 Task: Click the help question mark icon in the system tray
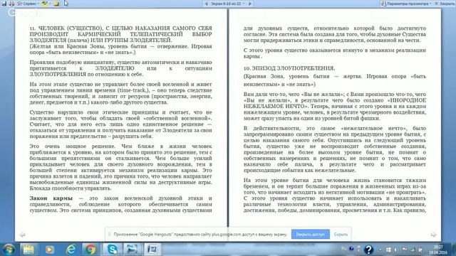[368, 250]
